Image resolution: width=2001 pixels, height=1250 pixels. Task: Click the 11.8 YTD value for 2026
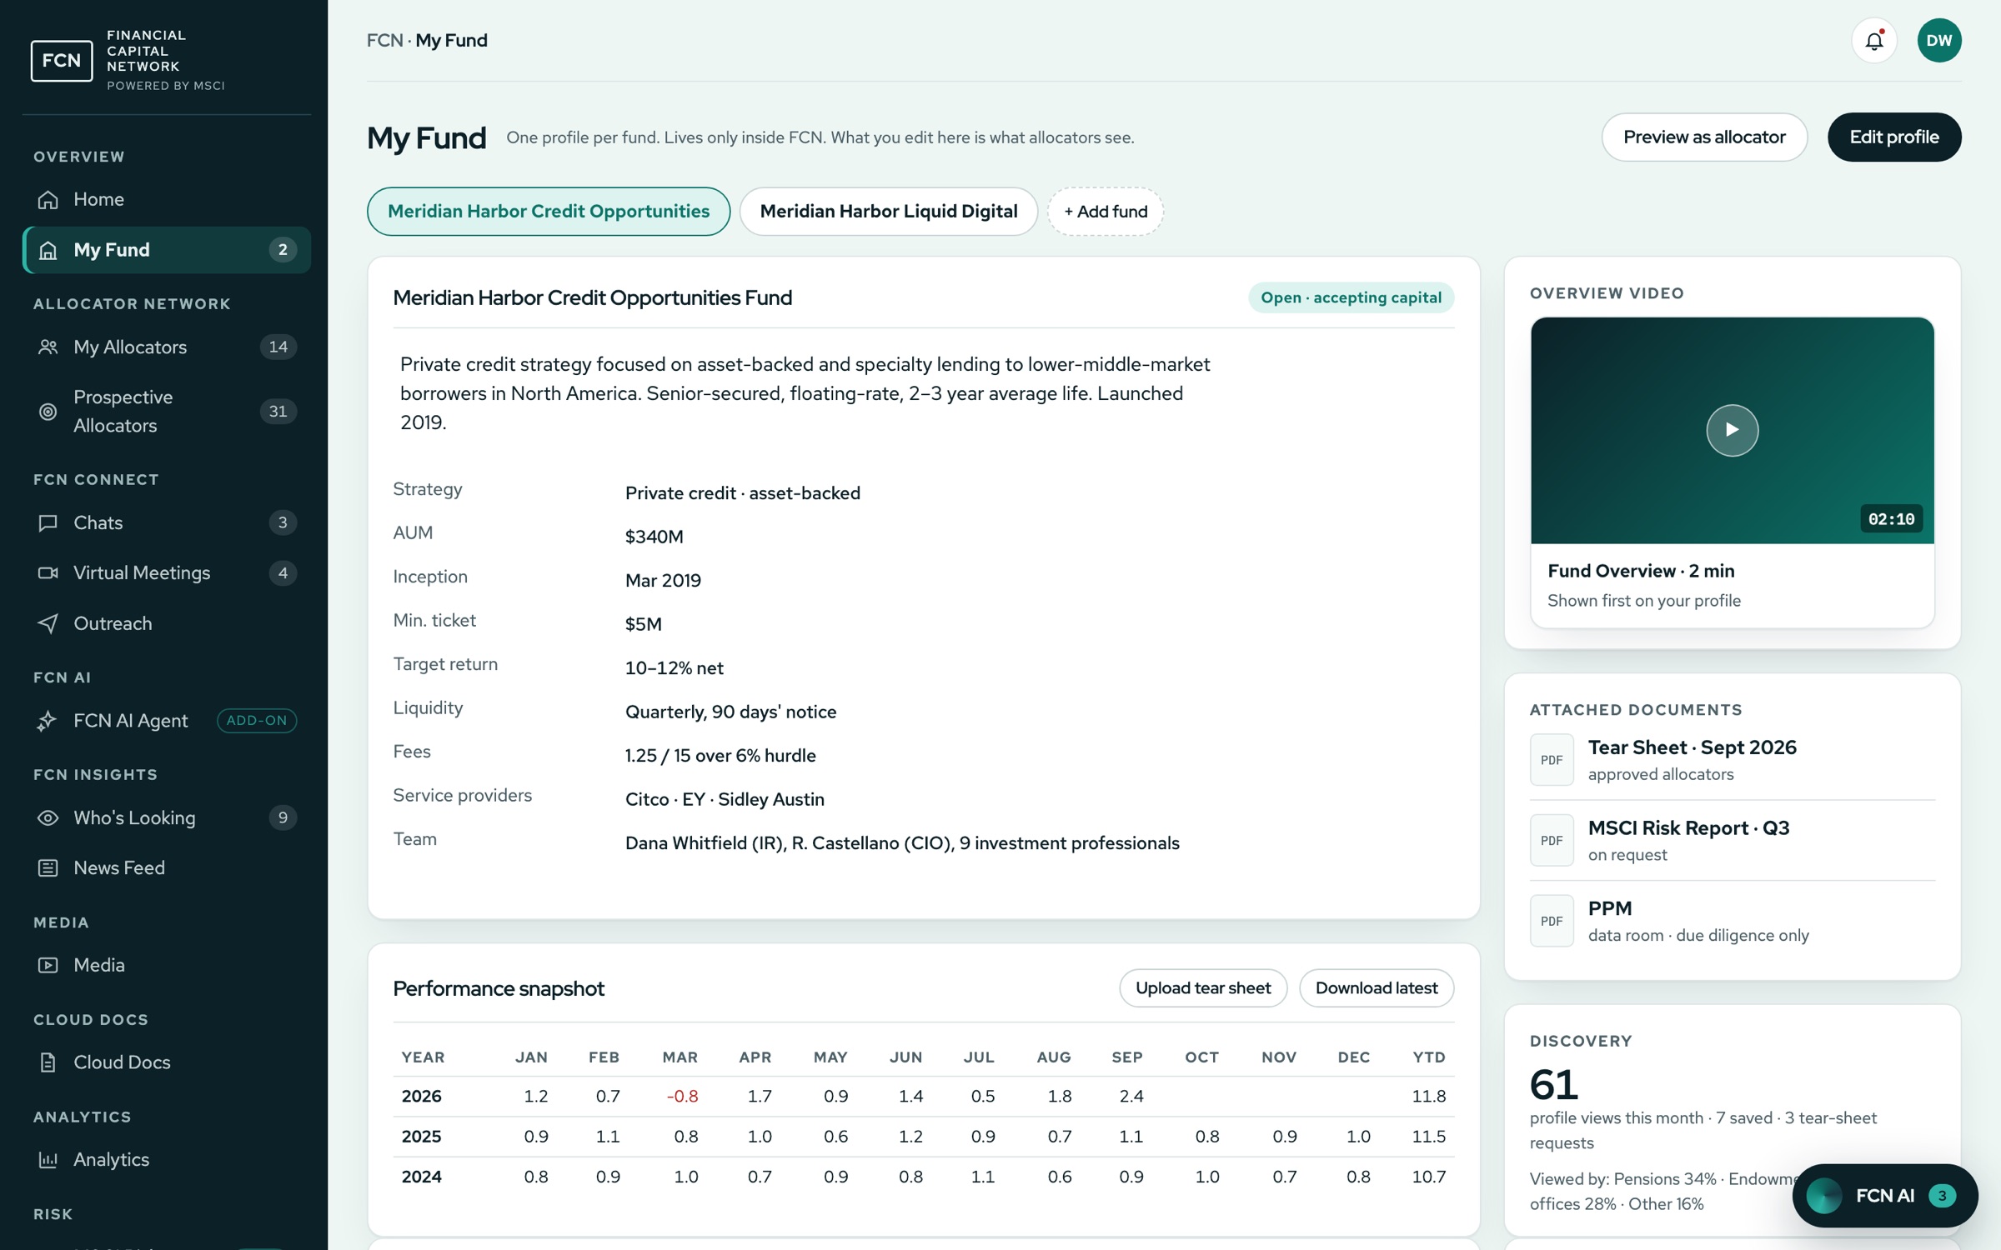(1428, 1097)
